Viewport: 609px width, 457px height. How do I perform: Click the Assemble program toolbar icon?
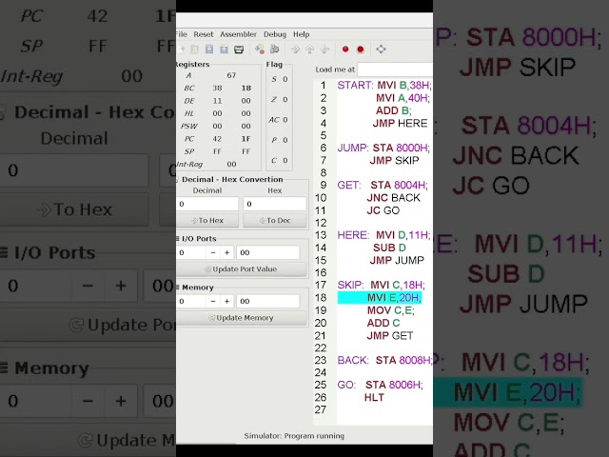[260, 50]
